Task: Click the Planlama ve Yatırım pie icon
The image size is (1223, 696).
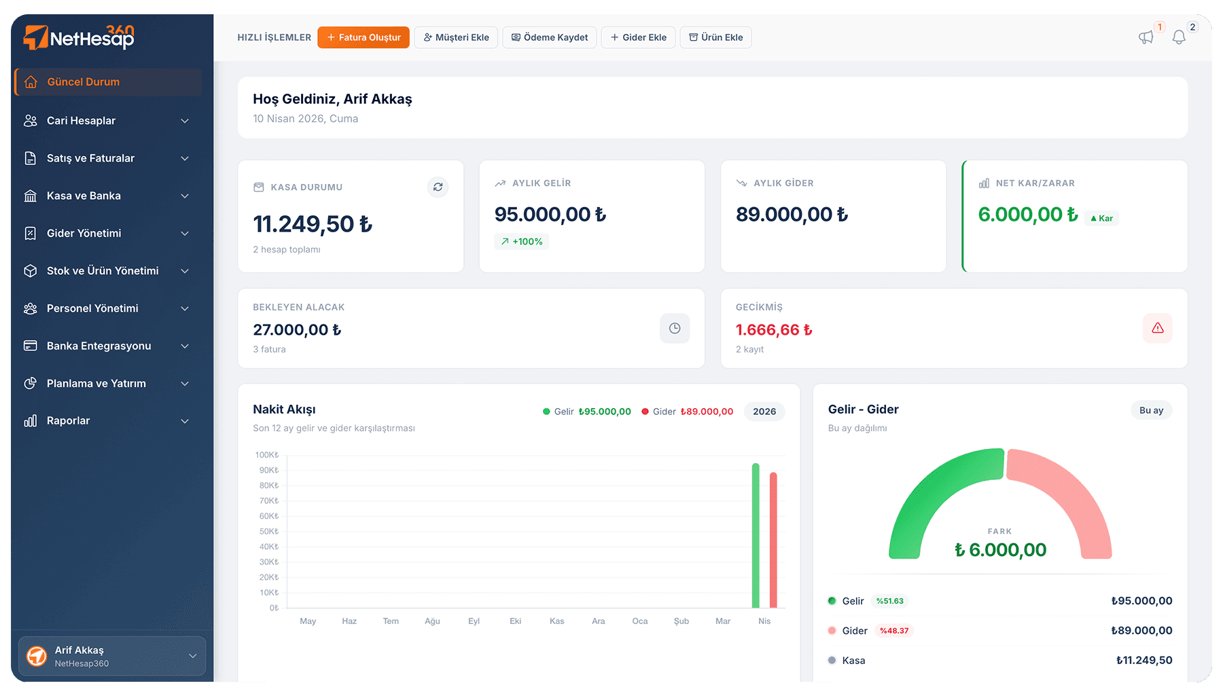Action: coord(31,384)
